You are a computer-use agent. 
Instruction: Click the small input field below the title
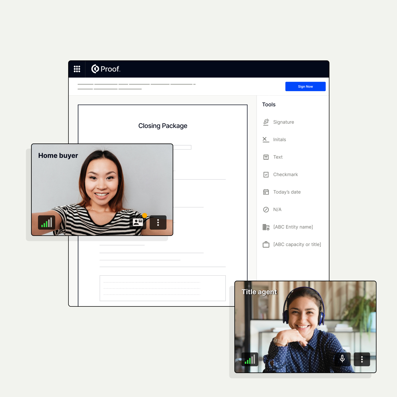[x=182, y=147]
